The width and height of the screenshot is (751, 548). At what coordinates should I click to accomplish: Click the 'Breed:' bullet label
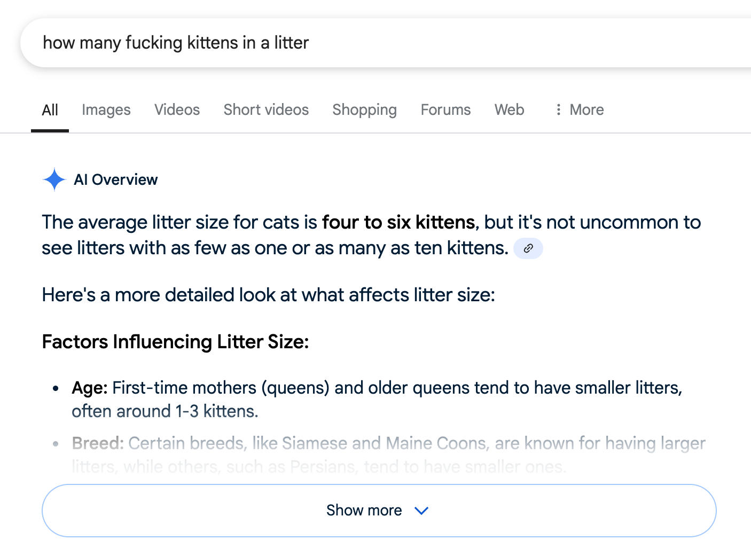tap(98, 443)
